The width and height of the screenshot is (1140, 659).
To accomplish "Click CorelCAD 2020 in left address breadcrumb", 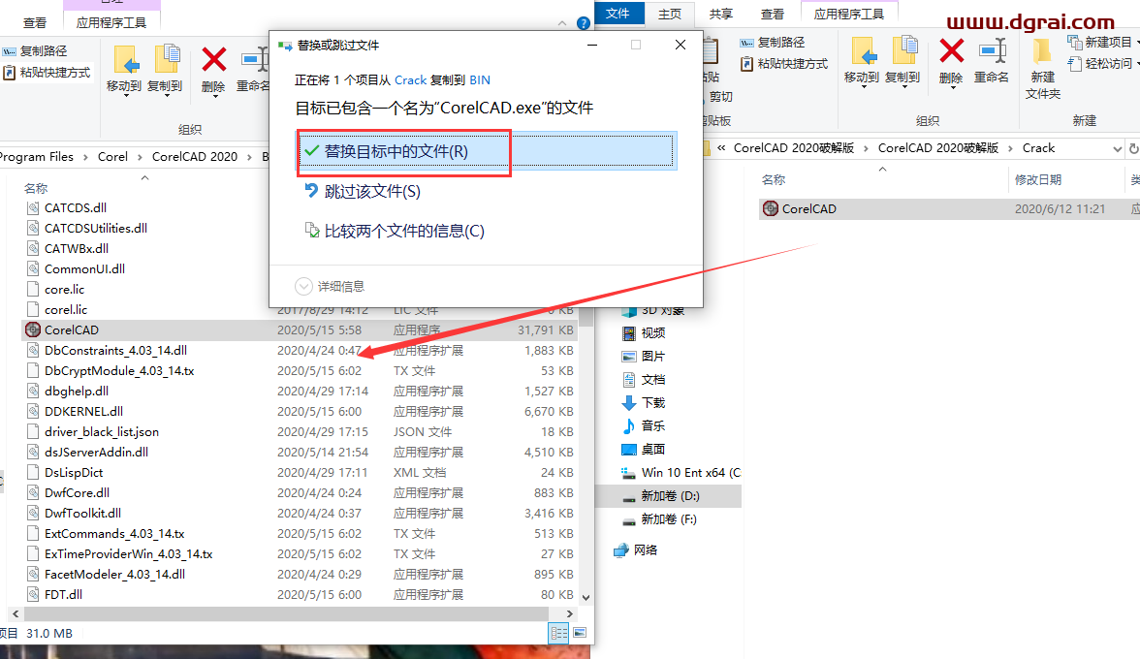I will click(194, 156).
